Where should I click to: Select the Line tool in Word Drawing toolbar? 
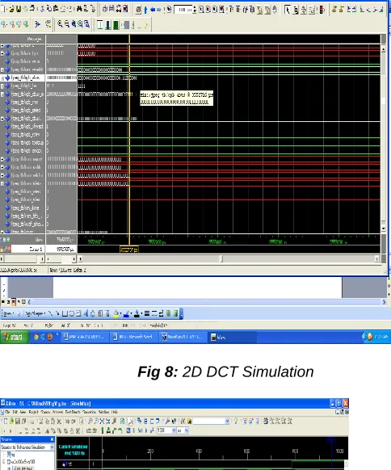tap(50, 313)
